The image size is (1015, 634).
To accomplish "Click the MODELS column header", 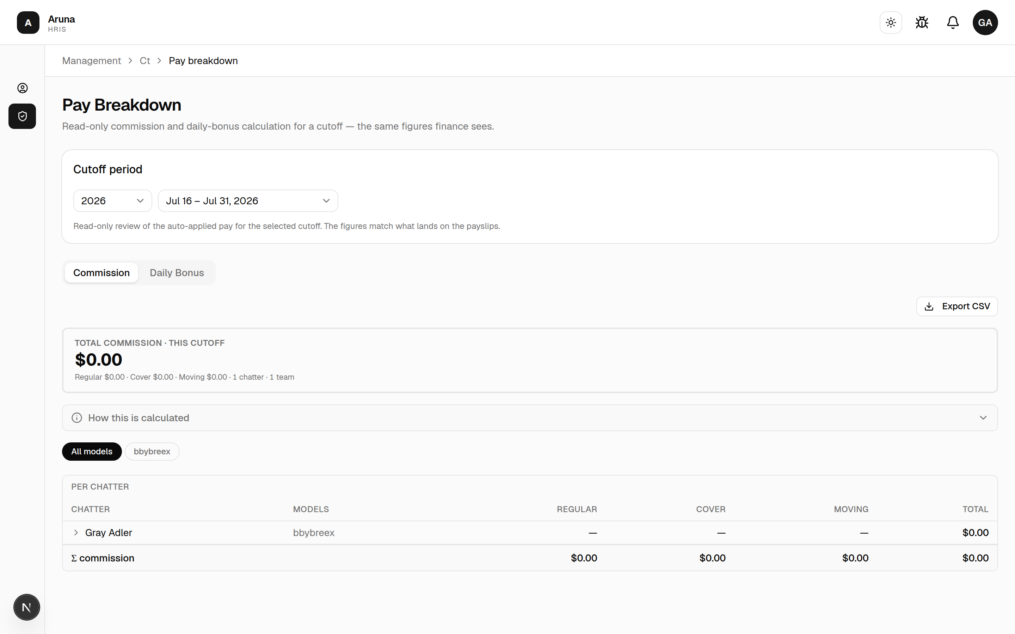I will tap(311, 509).
